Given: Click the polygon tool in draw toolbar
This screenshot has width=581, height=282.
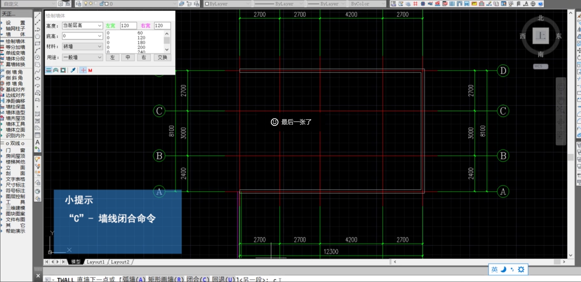Looking at the screenshot, I should tap(37, 36).
